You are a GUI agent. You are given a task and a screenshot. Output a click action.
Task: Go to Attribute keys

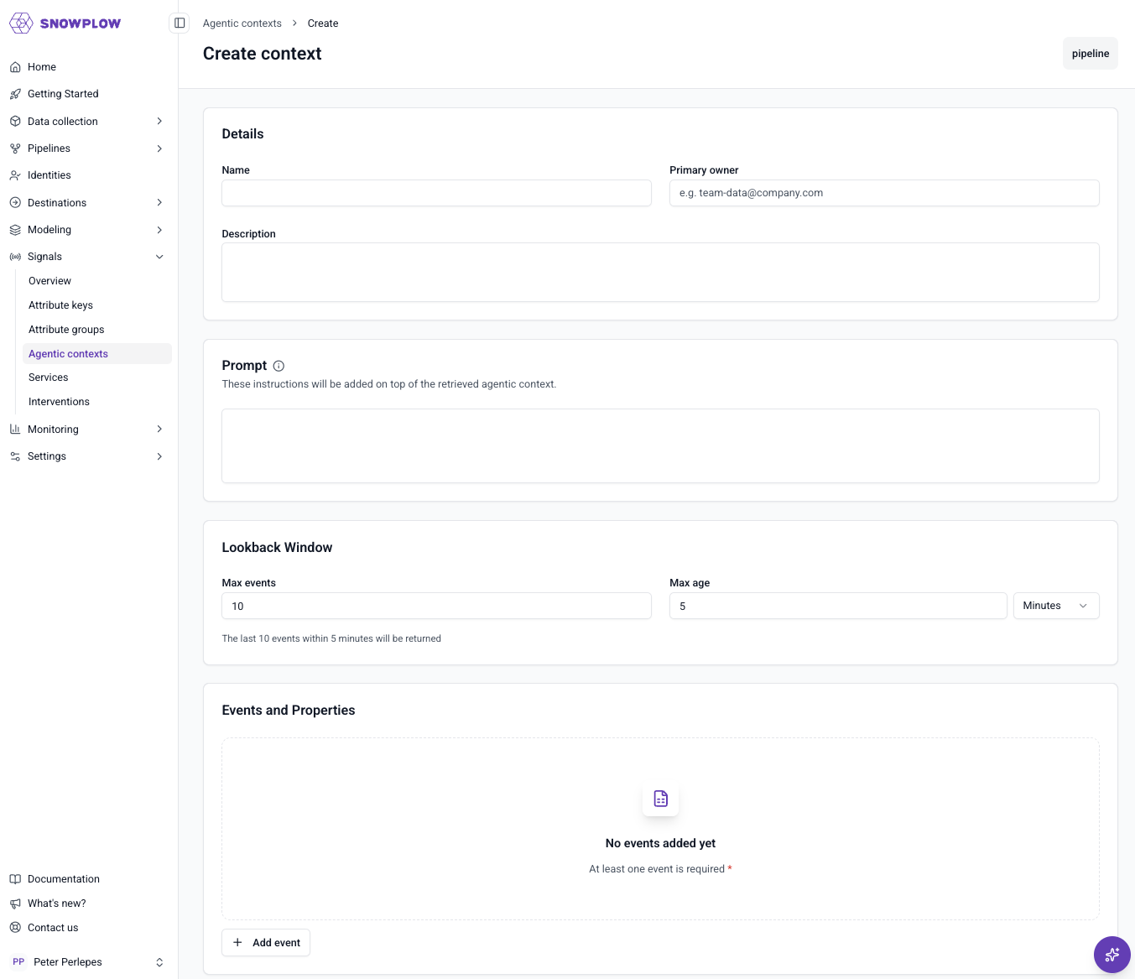pos(60,305)
